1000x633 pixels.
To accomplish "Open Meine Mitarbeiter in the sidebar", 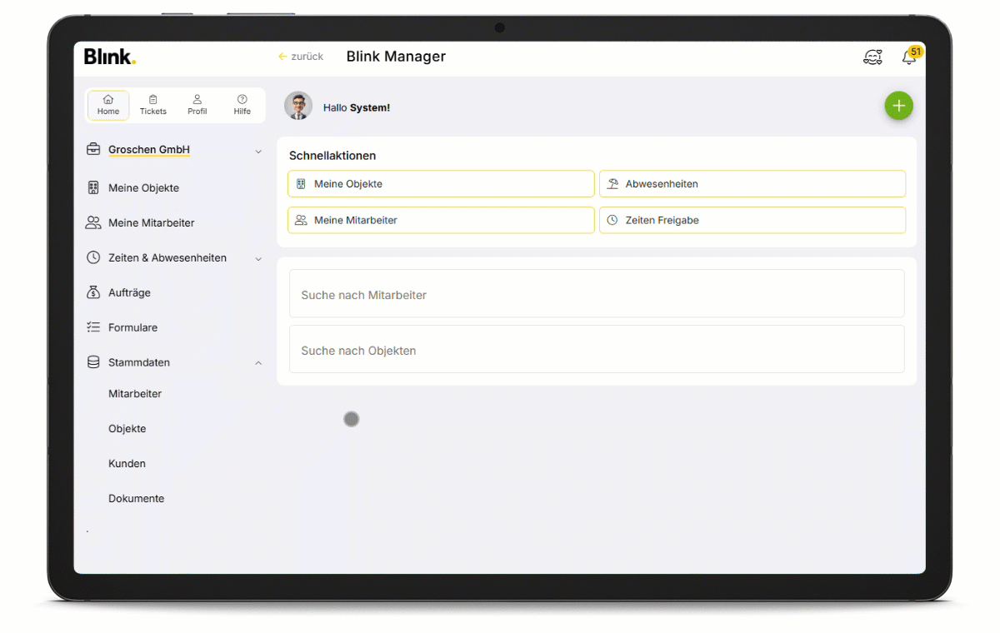I will pos(151,223).
